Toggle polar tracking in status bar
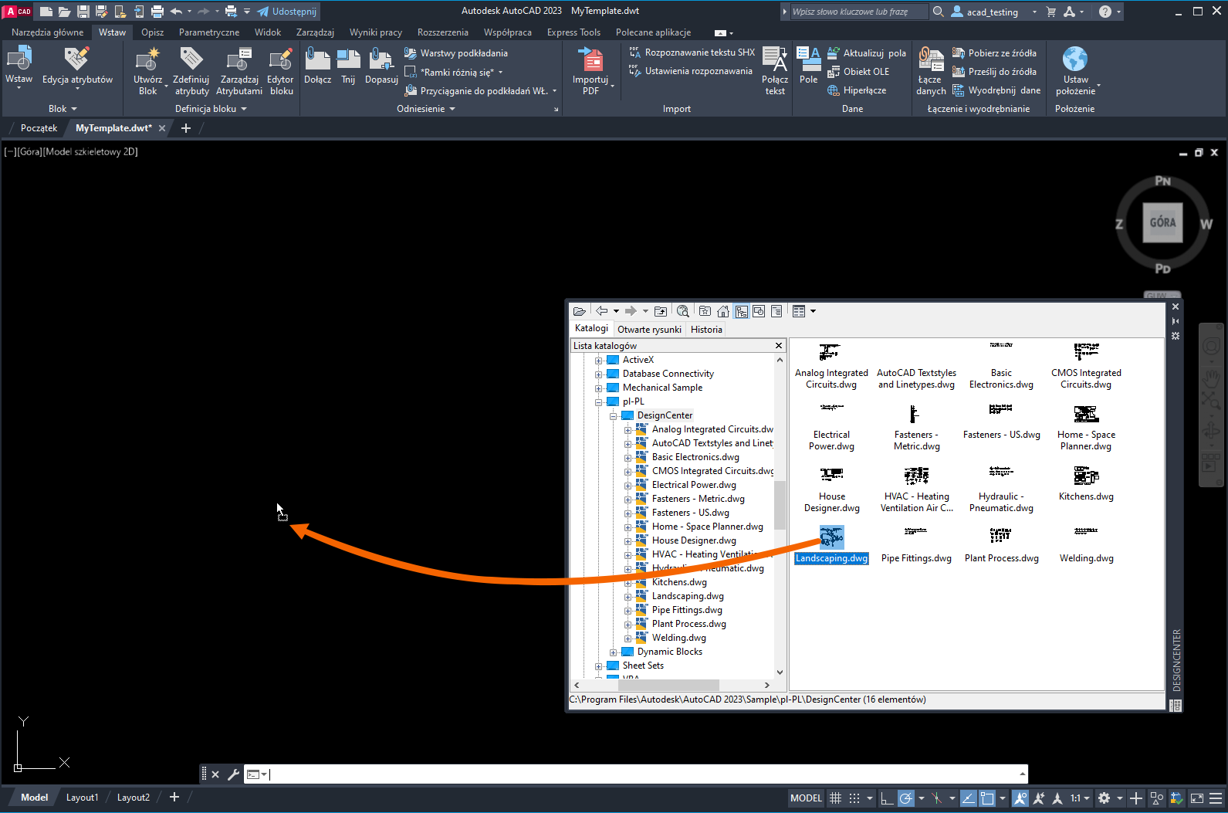 click(x=906, y=798)
